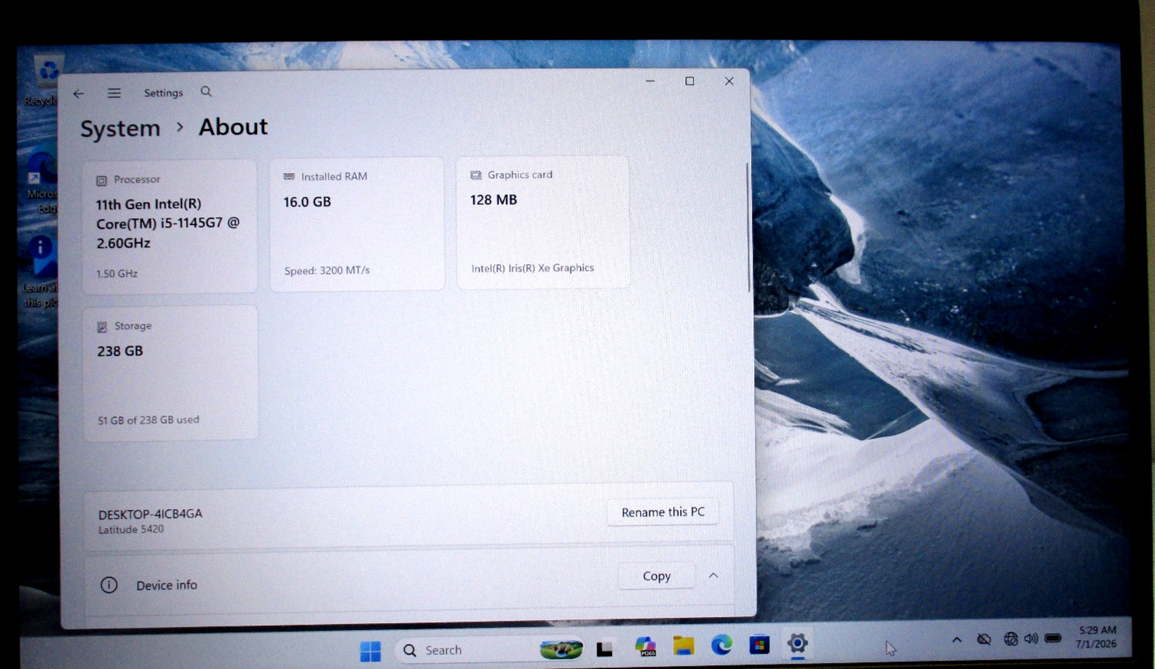
Task: Click the Settings search magnifier icon
Action: [206, 92]
